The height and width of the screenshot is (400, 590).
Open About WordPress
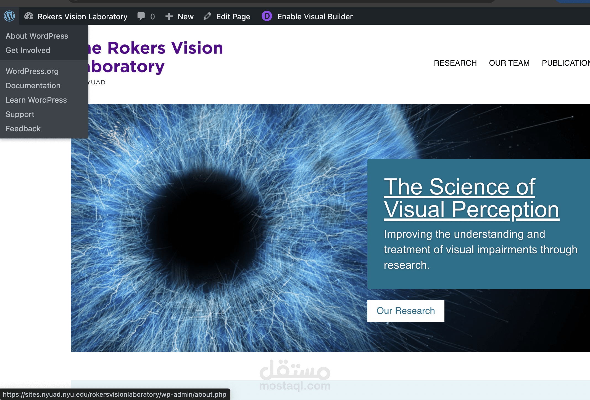[x=37, y=36]
